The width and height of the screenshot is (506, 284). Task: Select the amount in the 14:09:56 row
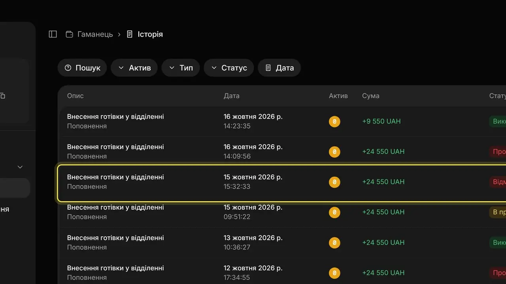[x=383, y=151]
